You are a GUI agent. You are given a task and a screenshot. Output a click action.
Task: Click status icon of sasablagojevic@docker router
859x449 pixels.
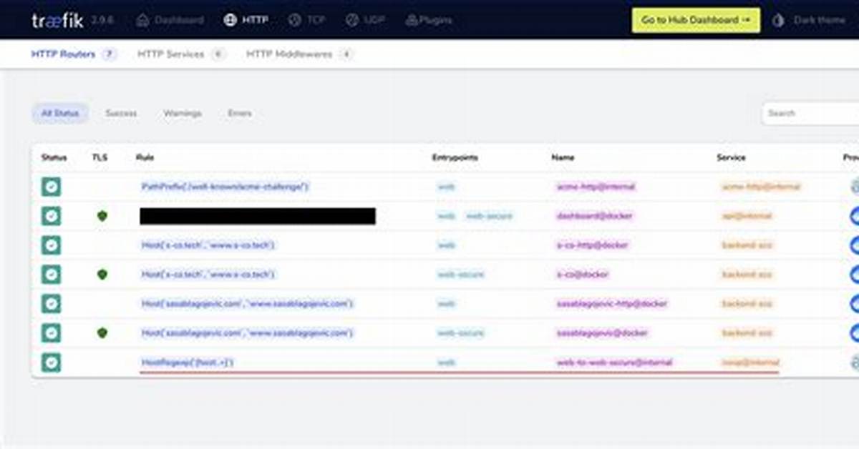click(x=51, y=333)
